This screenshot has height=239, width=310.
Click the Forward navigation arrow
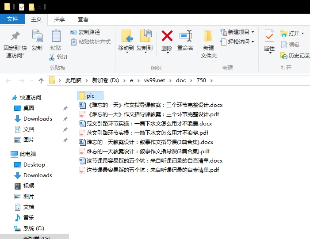click(x=21, y=80)
